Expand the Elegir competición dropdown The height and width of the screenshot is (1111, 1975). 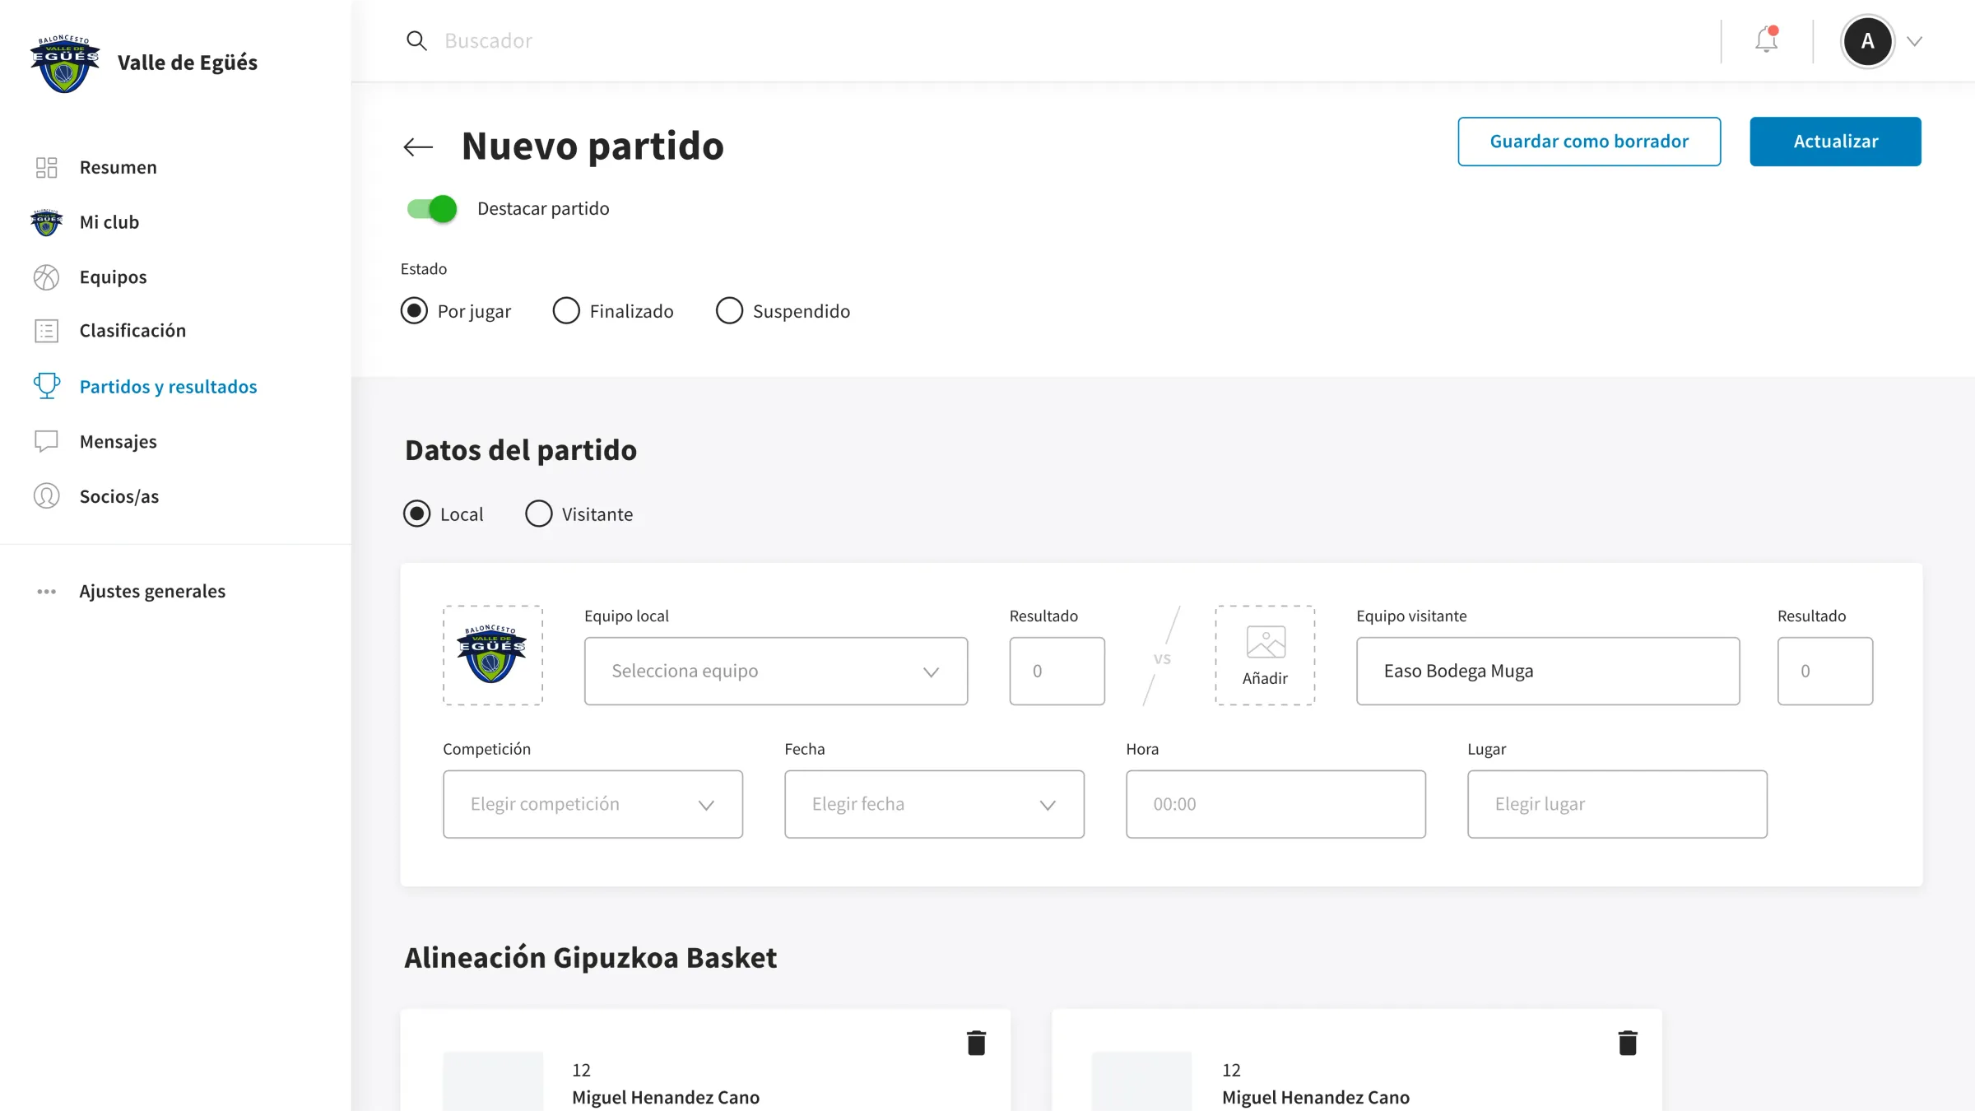pos(592,804)
